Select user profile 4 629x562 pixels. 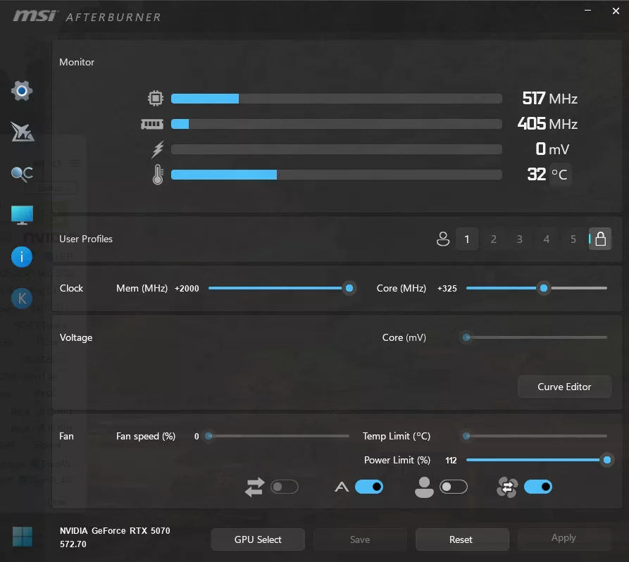tap(547, 239)
